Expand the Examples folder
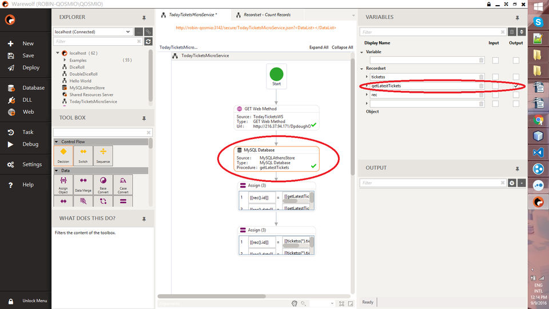This screenshot has height=309, width=549. 65,60
